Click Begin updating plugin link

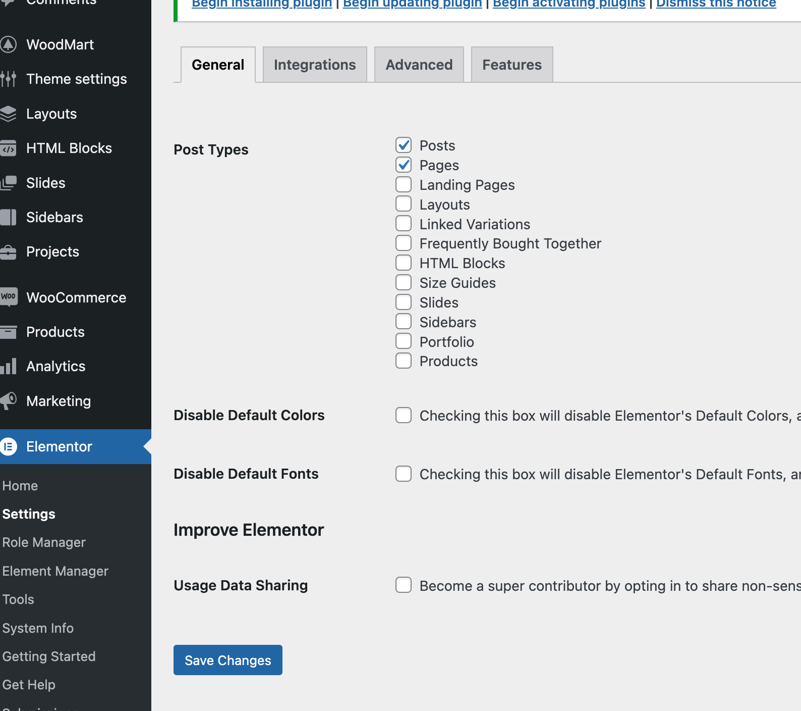[413, 4]
